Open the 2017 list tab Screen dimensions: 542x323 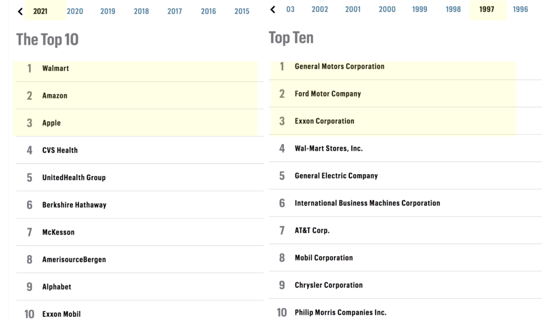click(x=175, y=11)
